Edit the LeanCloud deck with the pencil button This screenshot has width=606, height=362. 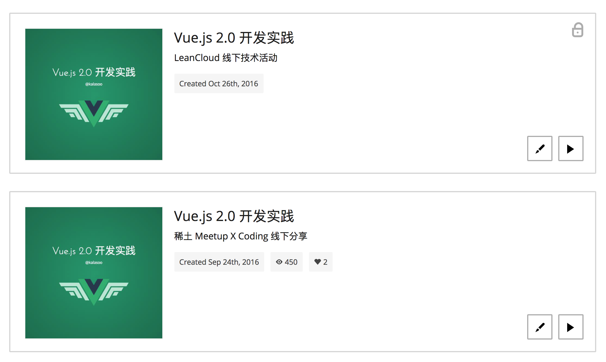click(x=540, y=148)
